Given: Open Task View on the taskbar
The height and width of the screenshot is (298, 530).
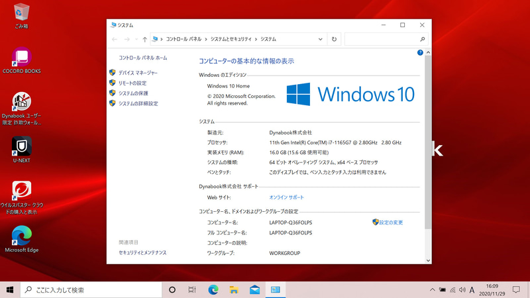Looking at the screenshot, I should point(192,290).
